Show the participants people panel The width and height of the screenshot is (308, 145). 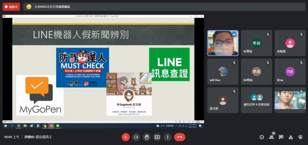click(x=271, y=137)
